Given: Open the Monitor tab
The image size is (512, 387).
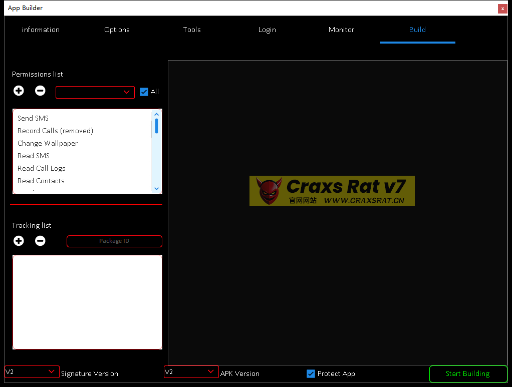Looking at the screenshot, I should click(x=341, y=30).
